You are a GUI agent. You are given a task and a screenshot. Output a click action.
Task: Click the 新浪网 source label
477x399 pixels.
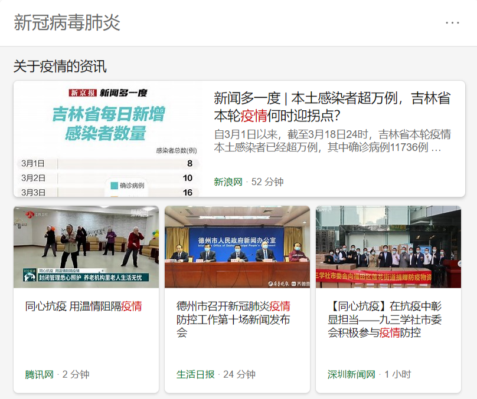pos(228,182)
